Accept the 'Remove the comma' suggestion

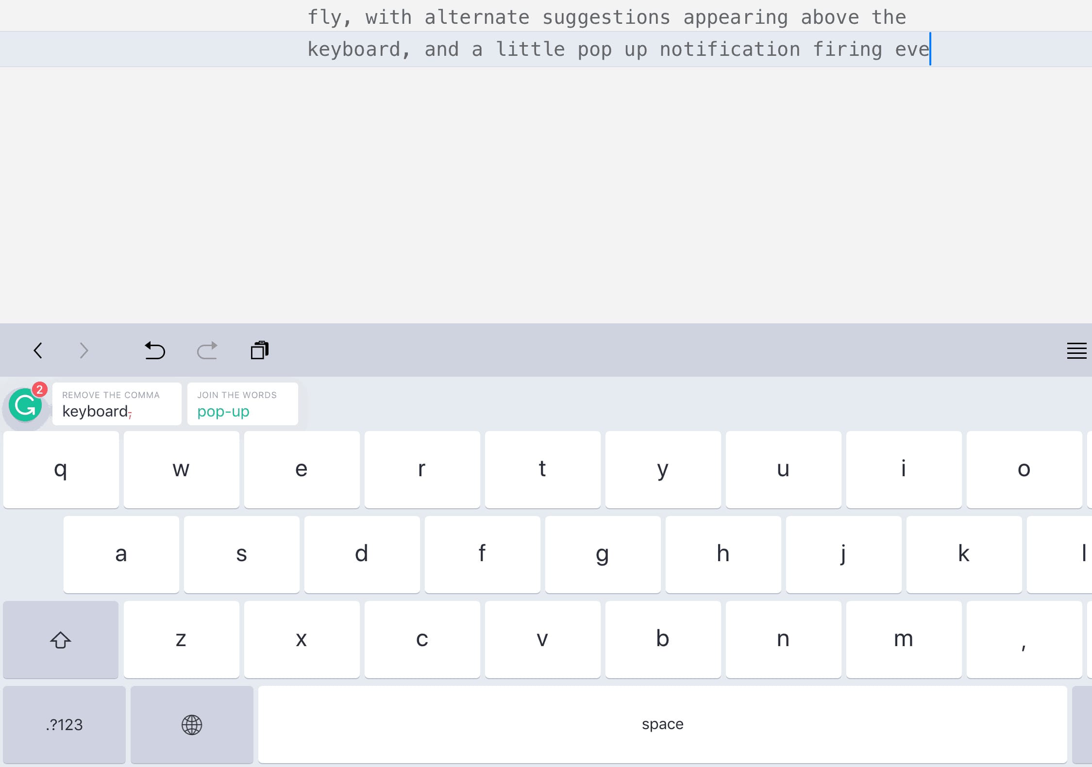tap(117, 404)
